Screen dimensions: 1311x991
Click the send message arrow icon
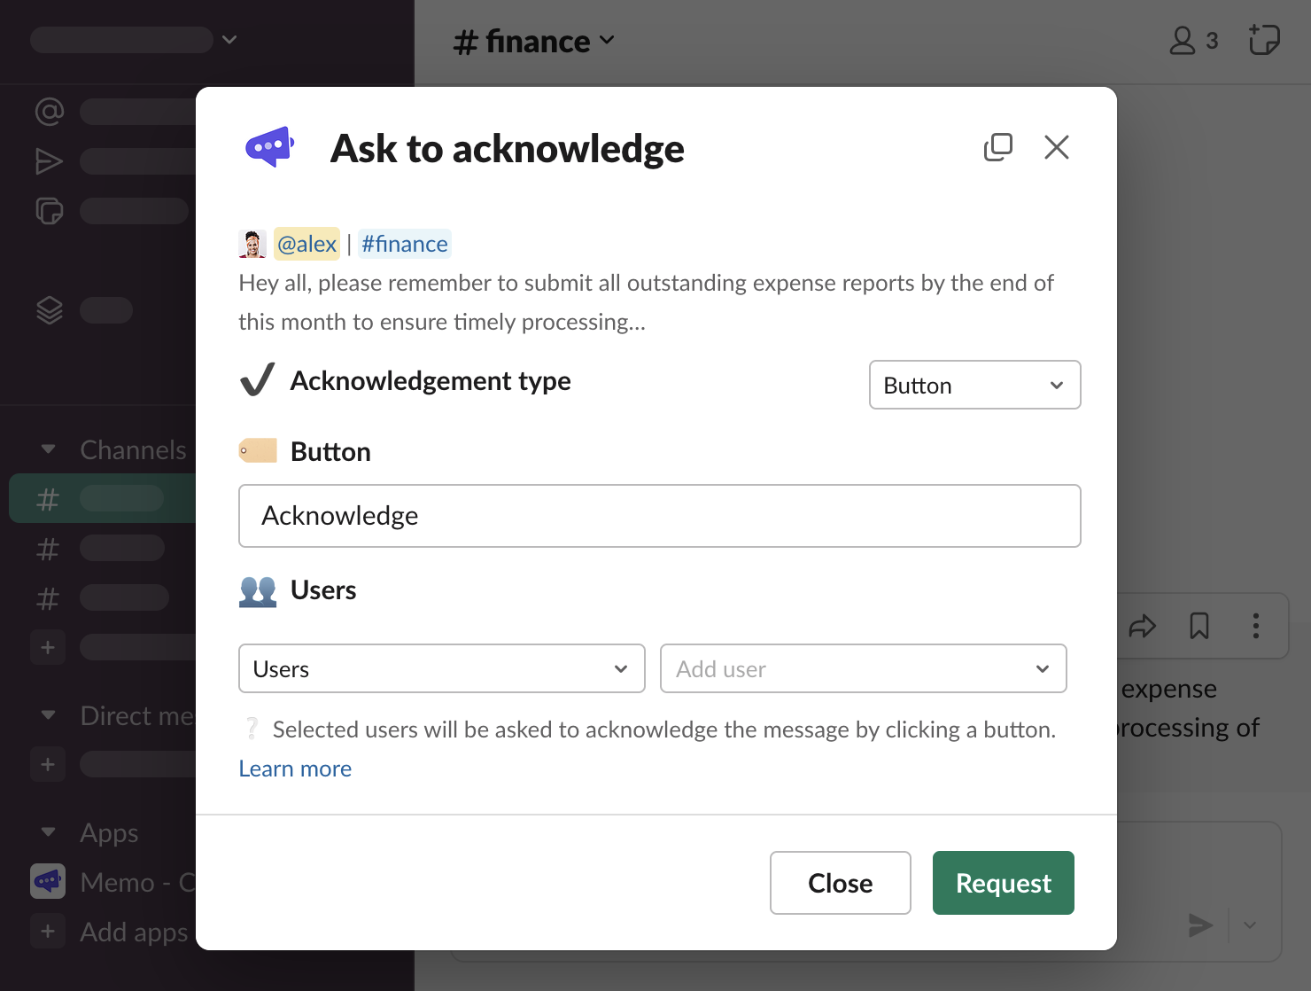[1200, 925]
